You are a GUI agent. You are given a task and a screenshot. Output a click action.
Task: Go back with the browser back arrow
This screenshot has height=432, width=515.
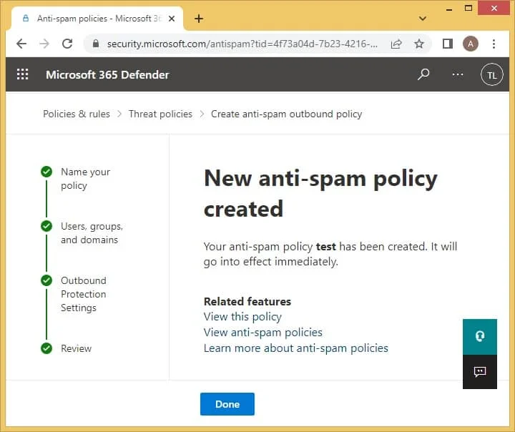[21, 44]
